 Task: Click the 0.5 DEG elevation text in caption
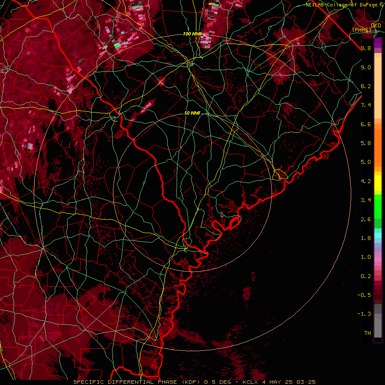[217, 382]
